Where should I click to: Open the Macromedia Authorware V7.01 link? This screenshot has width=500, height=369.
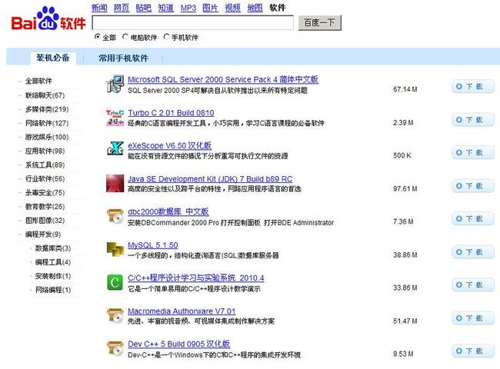[x=182, y=311]
